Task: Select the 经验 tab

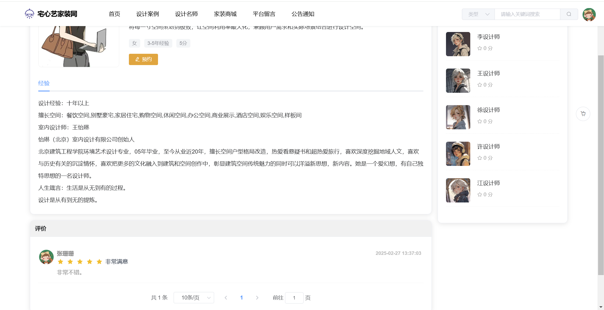Action: [44, 83]
